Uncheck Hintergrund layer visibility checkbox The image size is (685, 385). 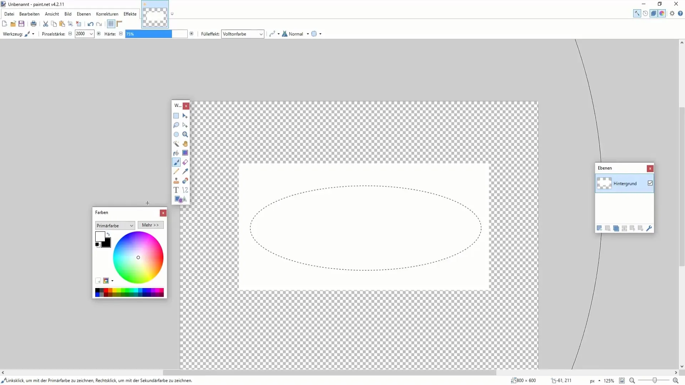click(x=650, y=183)
